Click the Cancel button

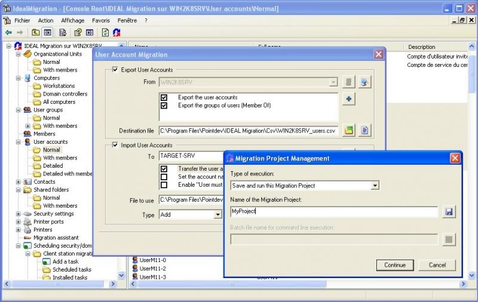[437, 265]
